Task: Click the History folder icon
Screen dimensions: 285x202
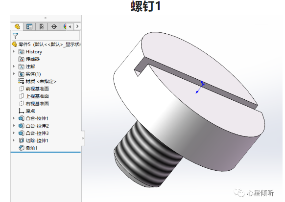Action: click(x=21, y=52)
